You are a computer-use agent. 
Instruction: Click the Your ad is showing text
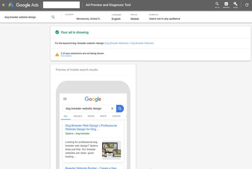coord(75,32)
